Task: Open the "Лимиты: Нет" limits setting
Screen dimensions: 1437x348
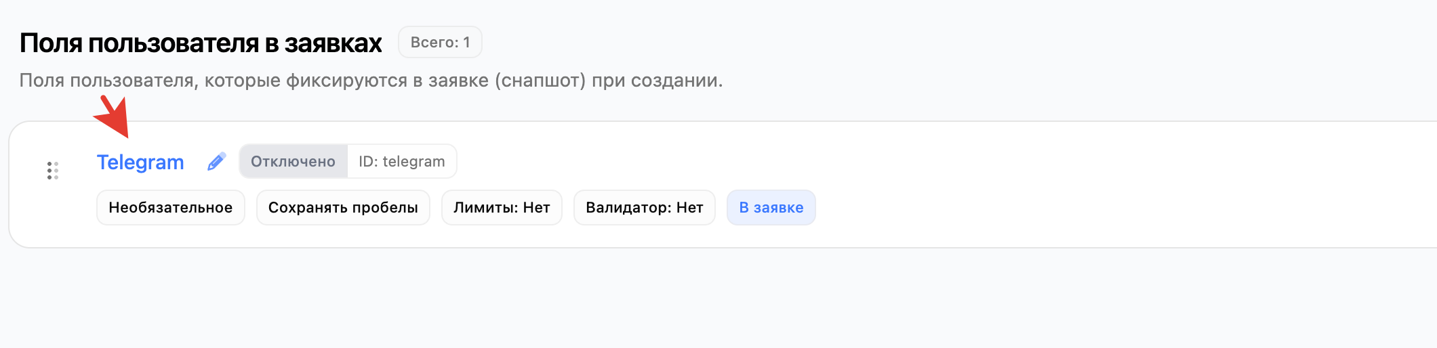Action: click(502, 208)
